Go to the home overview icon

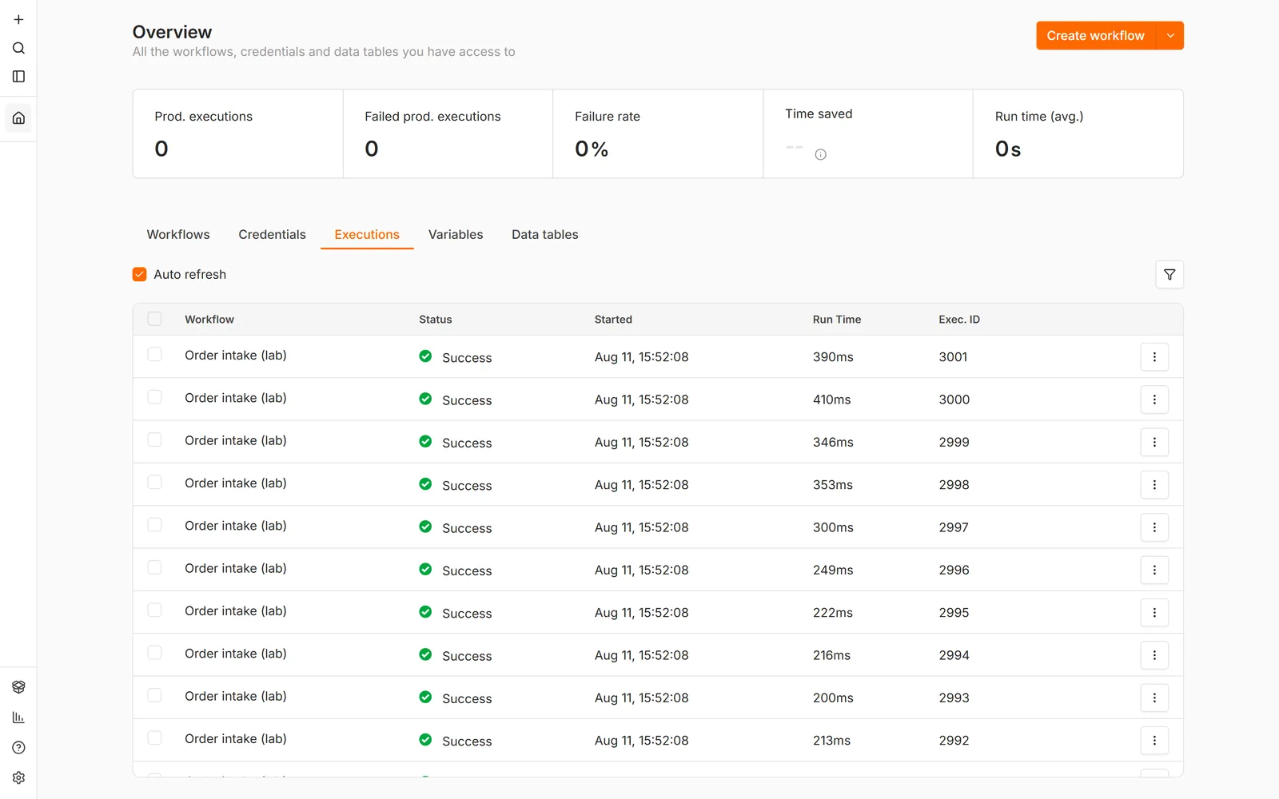[18, 118]
